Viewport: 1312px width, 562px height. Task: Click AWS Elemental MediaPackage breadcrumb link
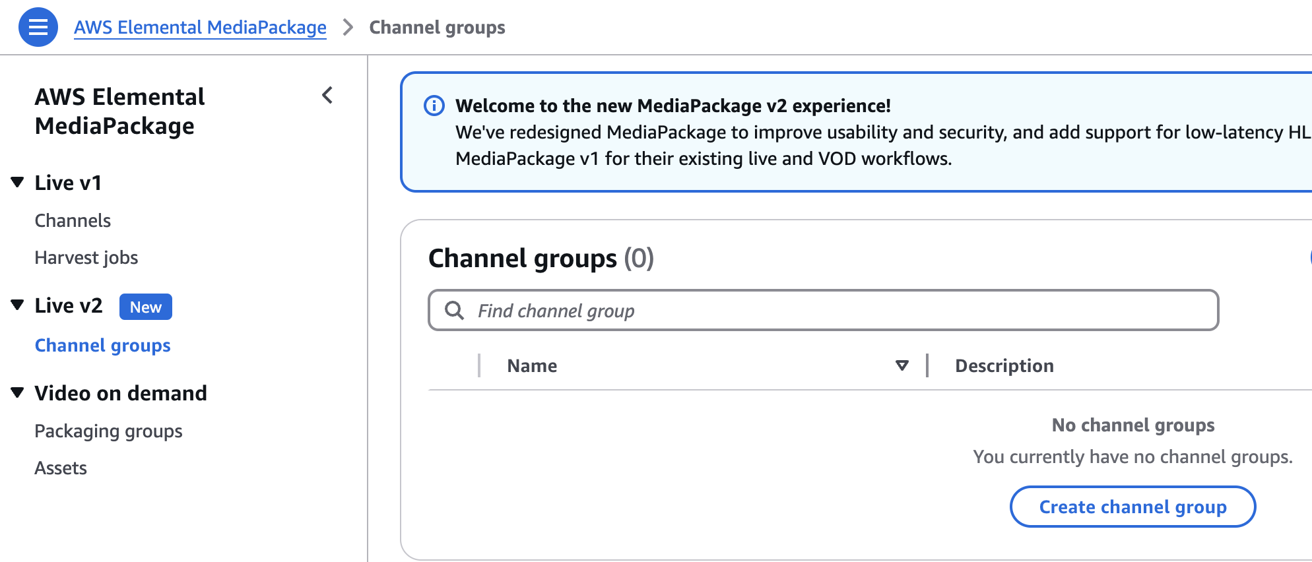click(200, 28)
